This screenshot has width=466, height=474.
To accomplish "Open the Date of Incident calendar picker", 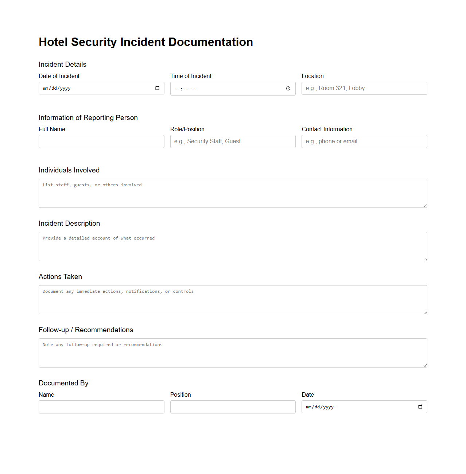I will (157, 88).
